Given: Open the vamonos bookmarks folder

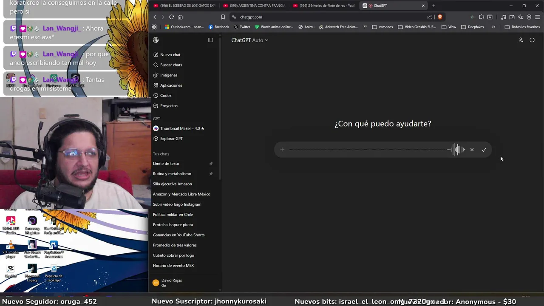Looking at the screenshot, I should (x=382, y=27).
